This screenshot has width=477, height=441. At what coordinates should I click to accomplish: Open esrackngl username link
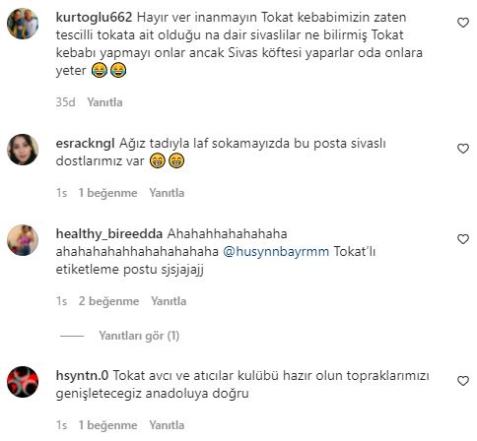point(85,144)
